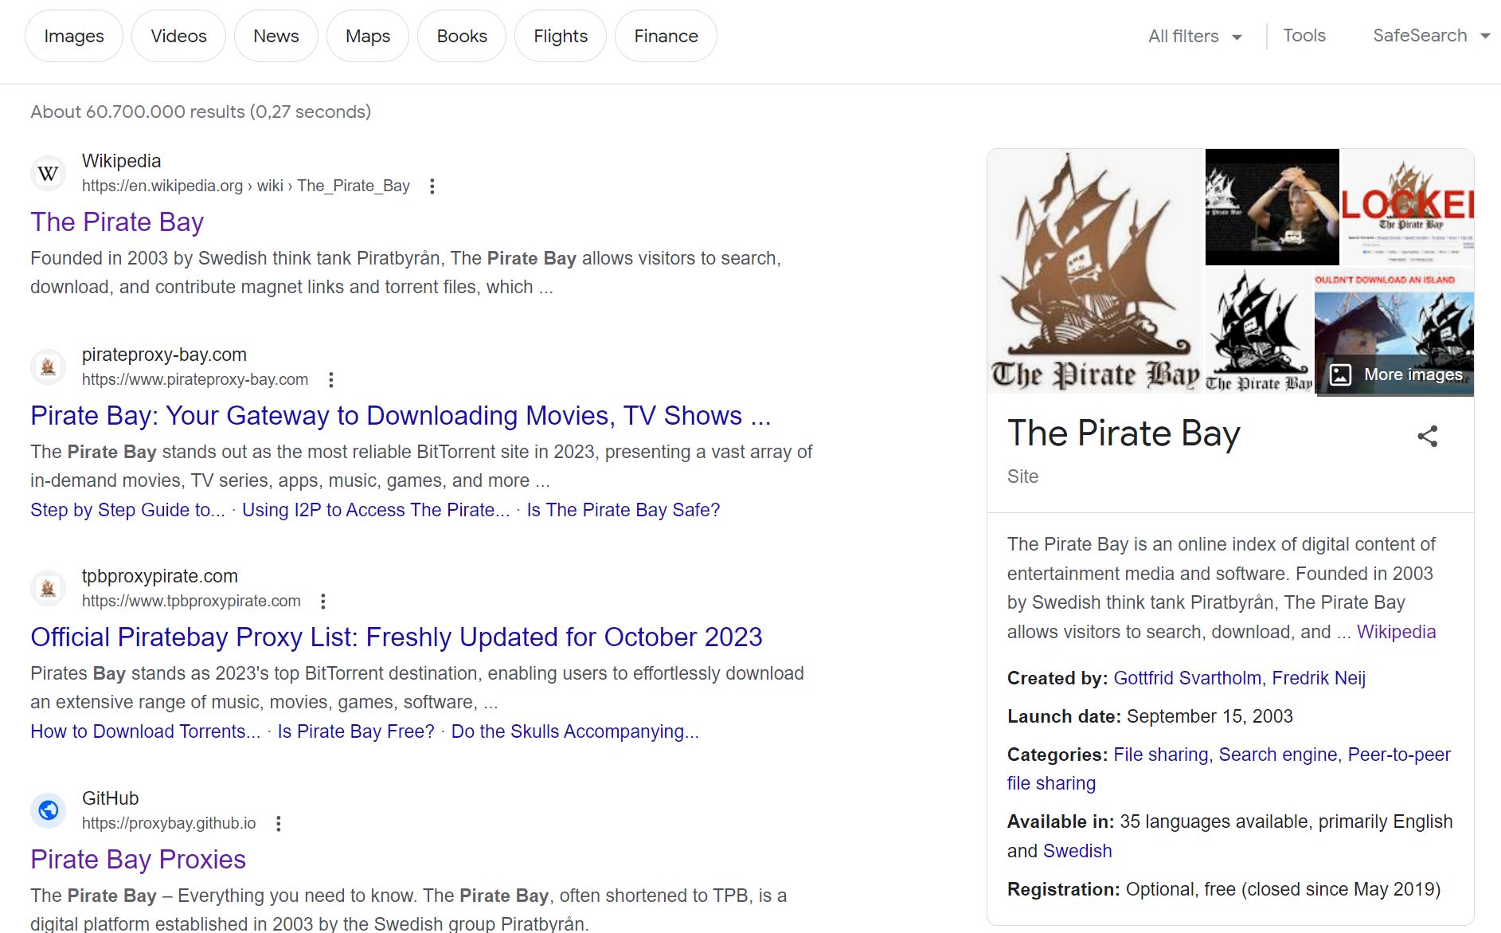Click More images button
This screenshot has height=933, width=1501.
pyautogui.click(x=1395, y=374)
